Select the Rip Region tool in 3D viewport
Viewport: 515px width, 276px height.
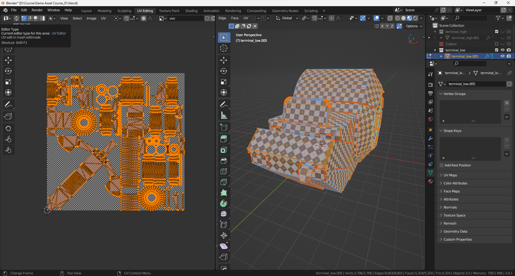[x=224, y=257]
